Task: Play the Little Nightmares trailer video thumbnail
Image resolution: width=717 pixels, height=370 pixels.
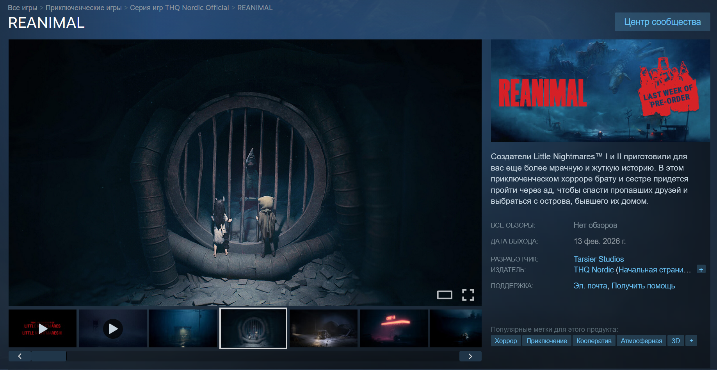Action: [43, 329]
